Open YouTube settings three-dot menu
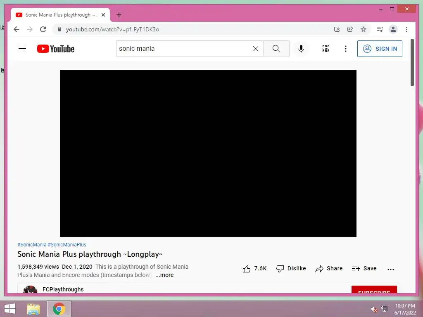 tap(346, 49)
